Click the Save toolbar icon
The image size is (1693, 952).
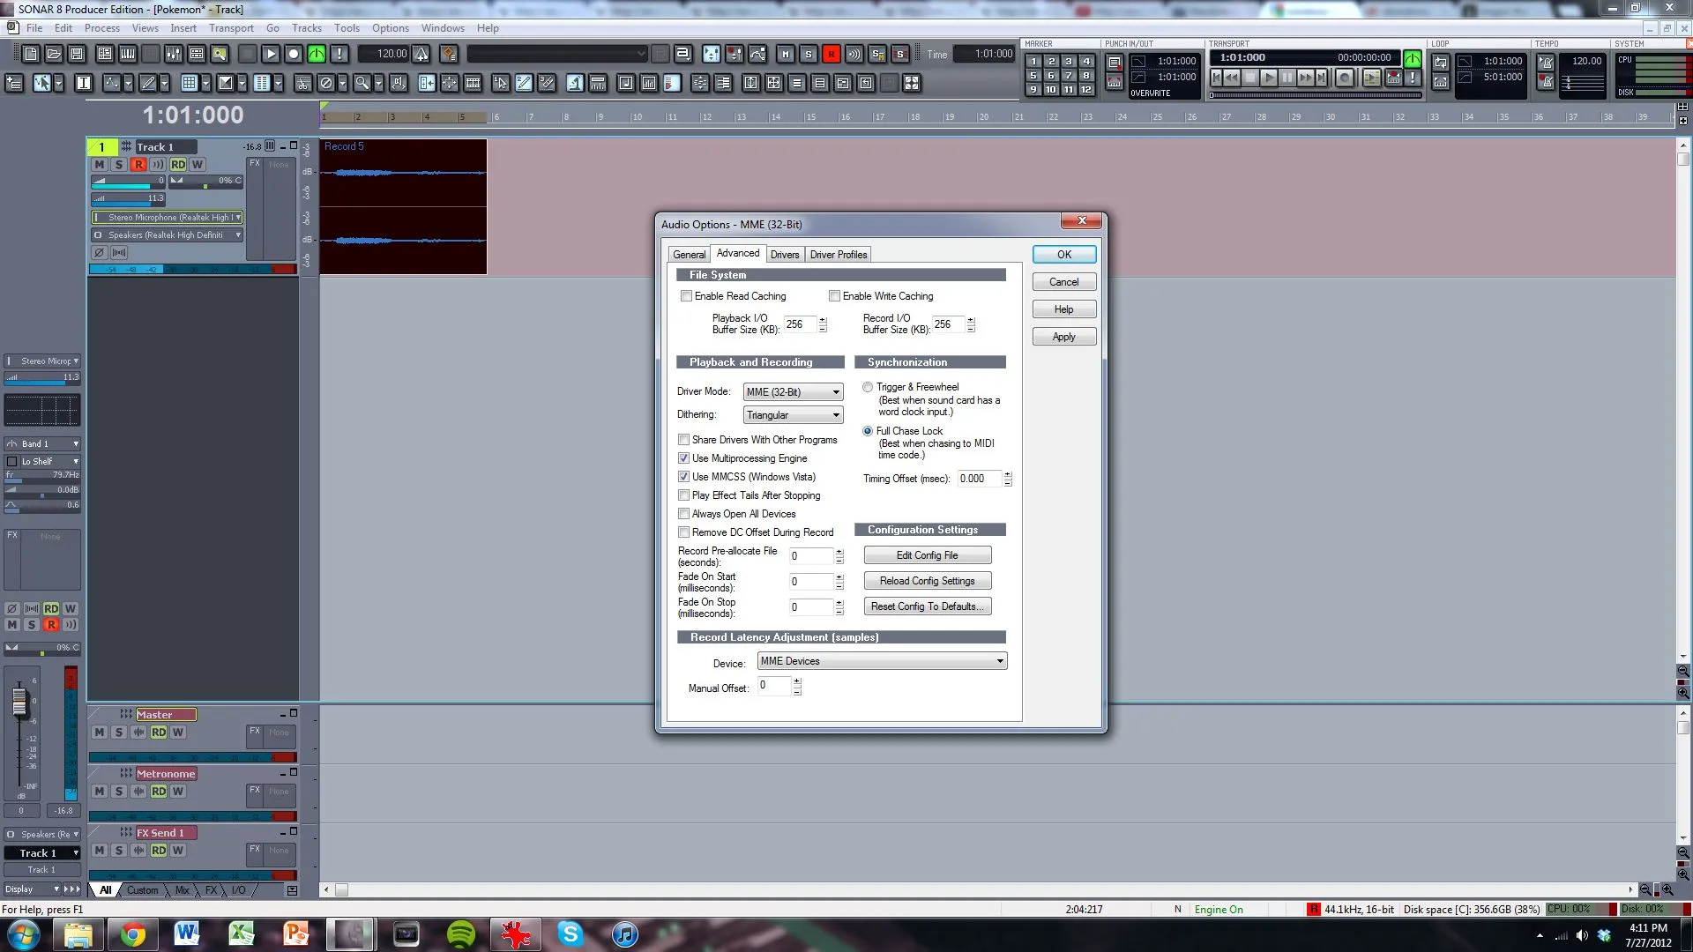pyautogui.click(x=77, y=55)
